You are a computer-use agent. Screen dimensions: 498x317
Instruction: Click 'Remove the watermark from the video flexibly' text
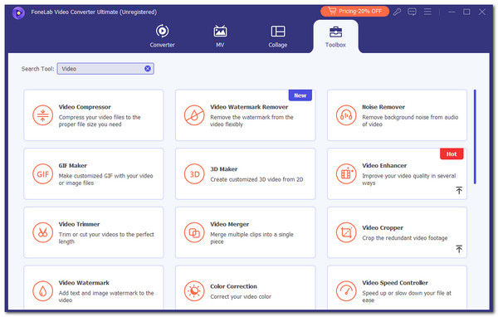(251, 120)
